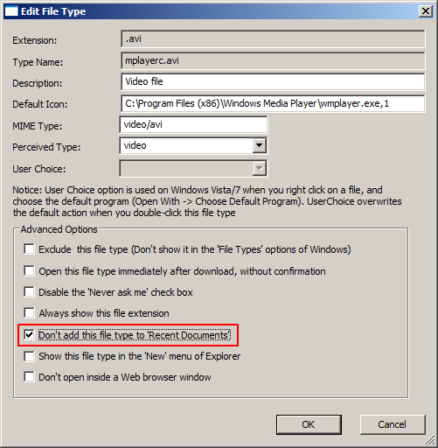This screenshot has height=448, width=438.
Task: Enable Show in 'New' menu of Explorer
Action: [29, 356]
